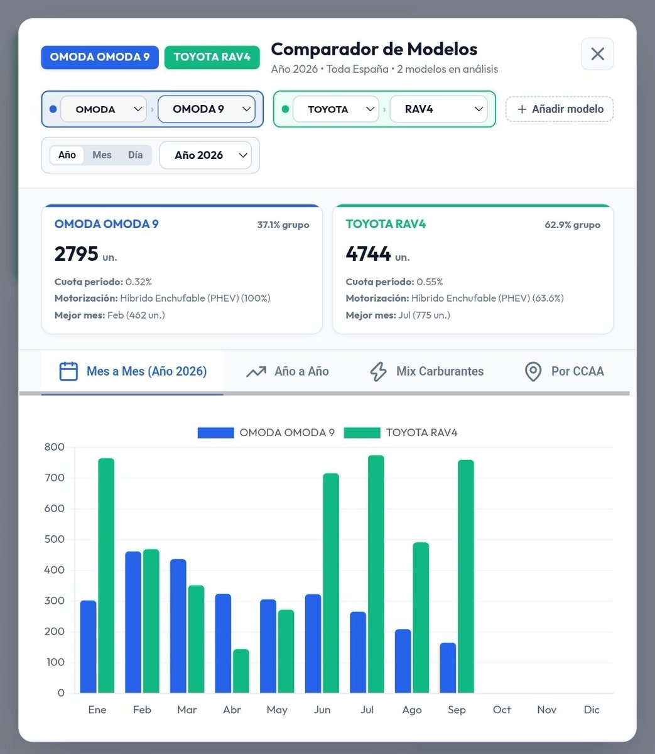Click the plus icon in Añadir modelo
This screenshot has height=754, width=655.
521,109
